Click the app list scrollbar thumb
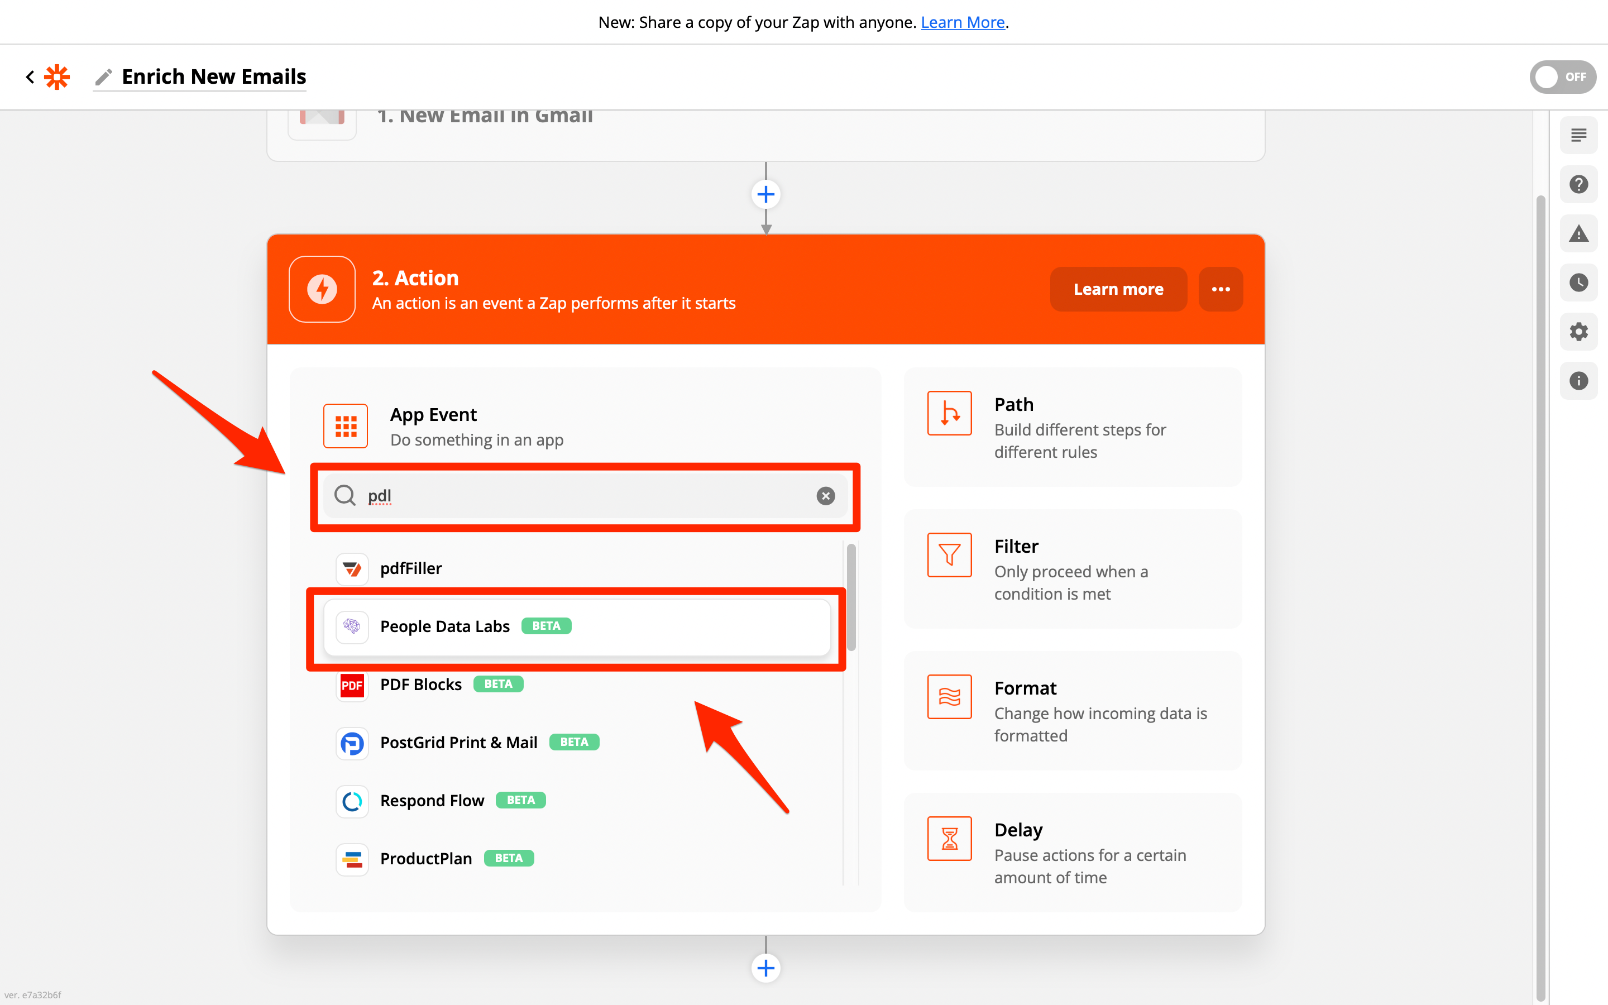Image resolution: width=1608 pixels, height=1005 pixels. pyautogui.click(x=851, y=597)
